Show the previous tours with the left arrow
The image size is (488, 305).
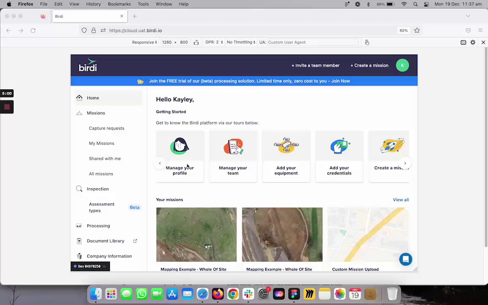point(160,163)
